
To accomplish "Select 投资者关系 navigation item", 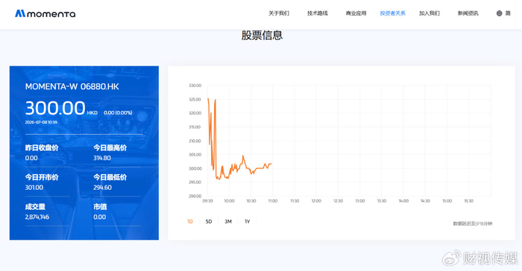I will click(393, 13).
